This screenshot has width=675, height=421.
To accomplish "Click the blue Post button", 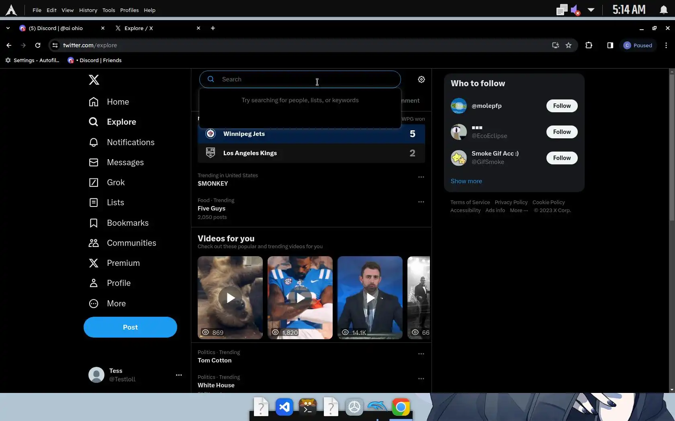I will 130,327.
